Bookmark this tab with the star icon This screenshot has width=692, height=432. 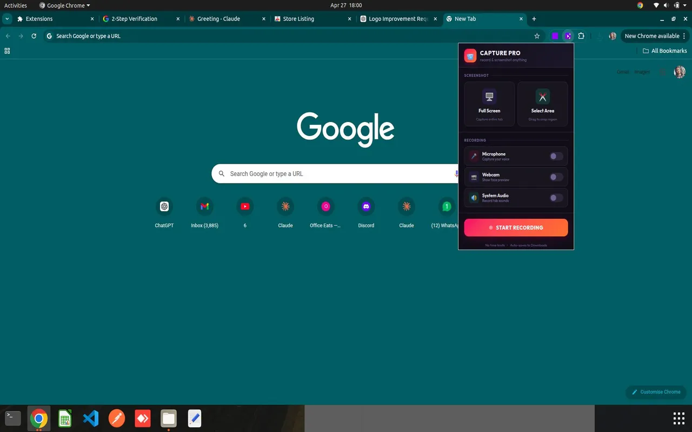pyautogui.click(x=537, y=36)
